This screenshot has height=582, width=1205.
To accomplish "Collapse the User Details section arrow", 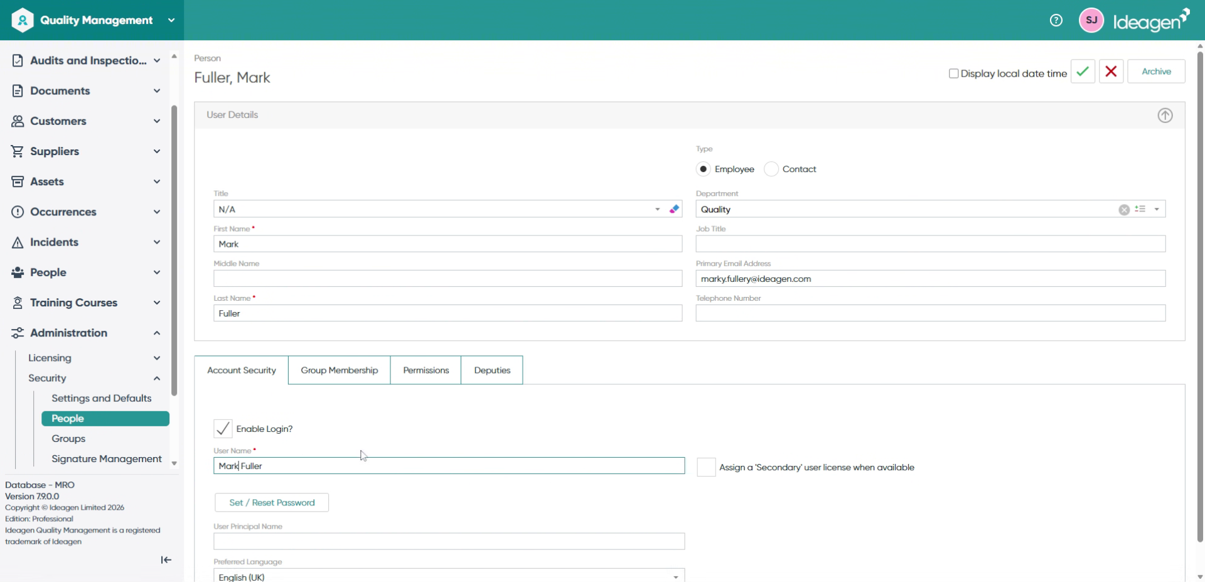I will (x=1165, y=116).
